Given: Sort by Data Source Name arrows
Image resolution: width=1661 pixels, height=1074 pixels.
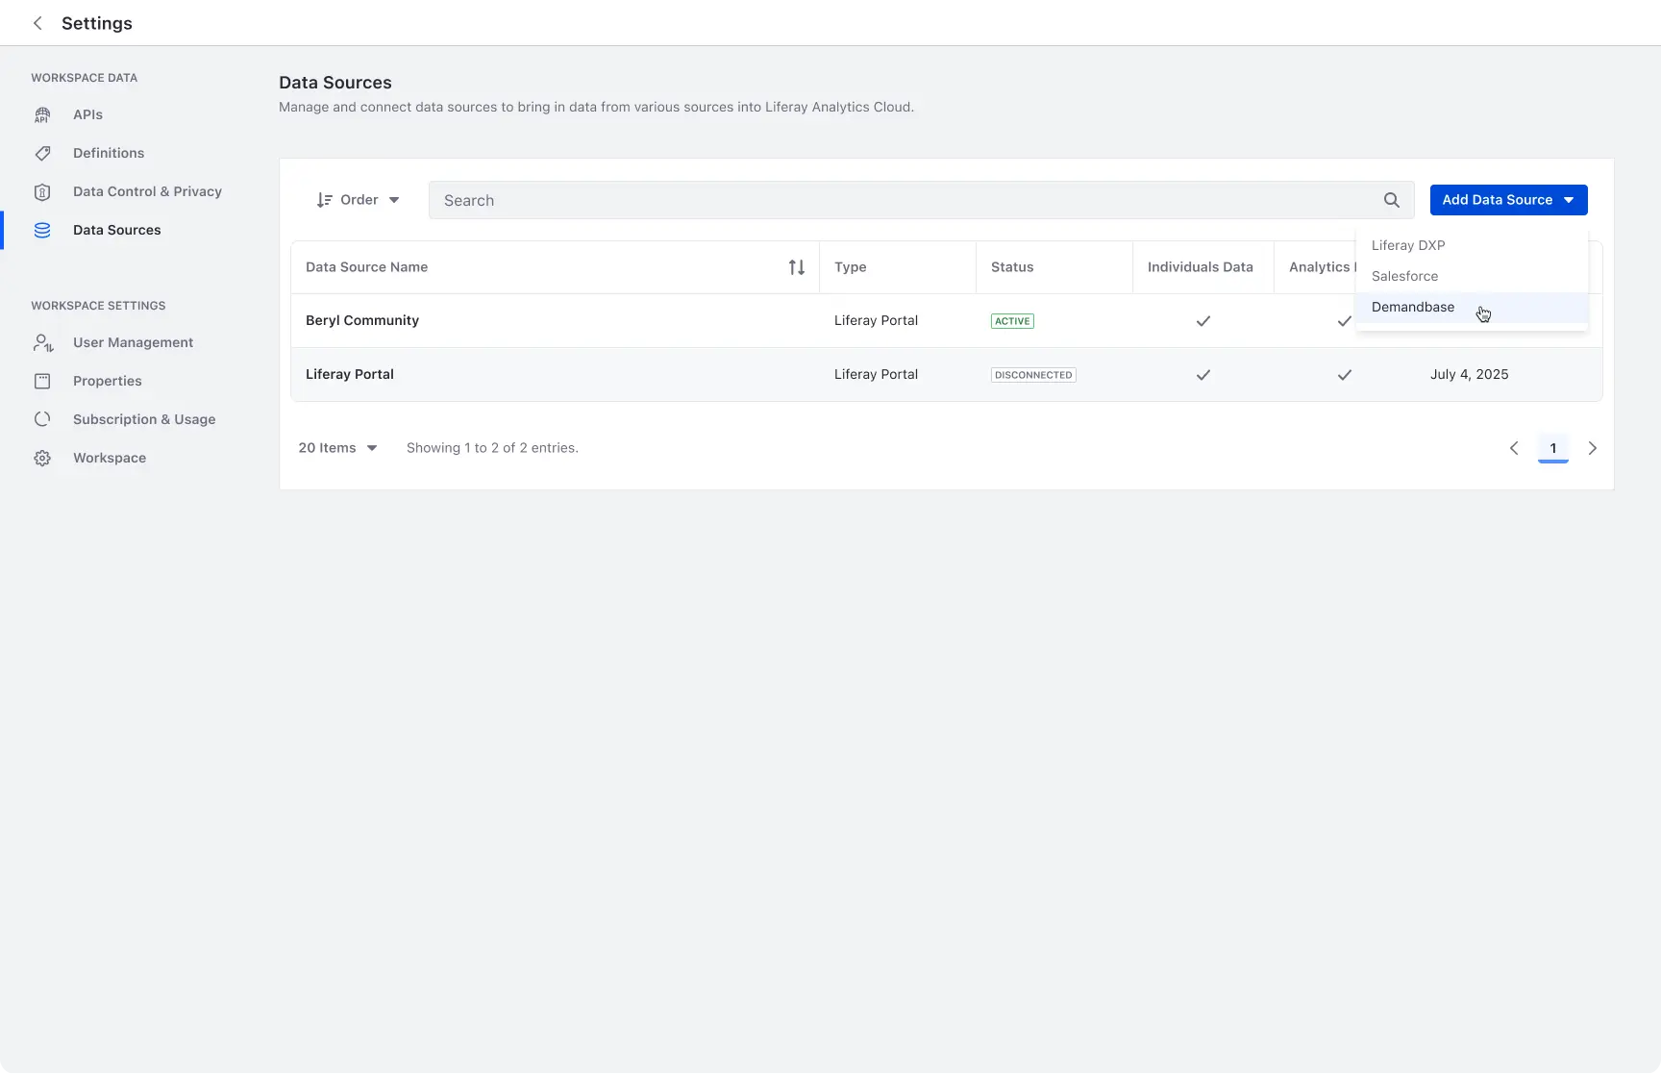Looking at the screenshot, I should pyautogui.click(x=797, y=267).
